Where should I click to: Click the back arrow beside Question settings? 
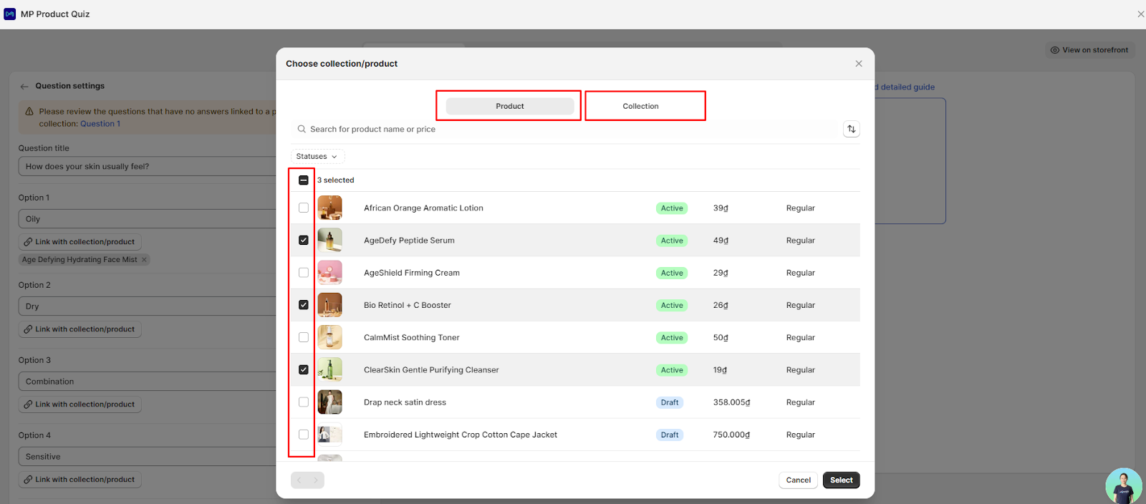click(24, 87)
